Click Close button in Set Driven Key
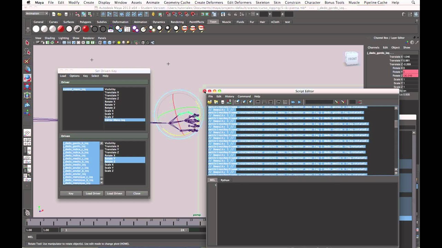The height and width of the screenshot is (248, 442). pos(137,193)
